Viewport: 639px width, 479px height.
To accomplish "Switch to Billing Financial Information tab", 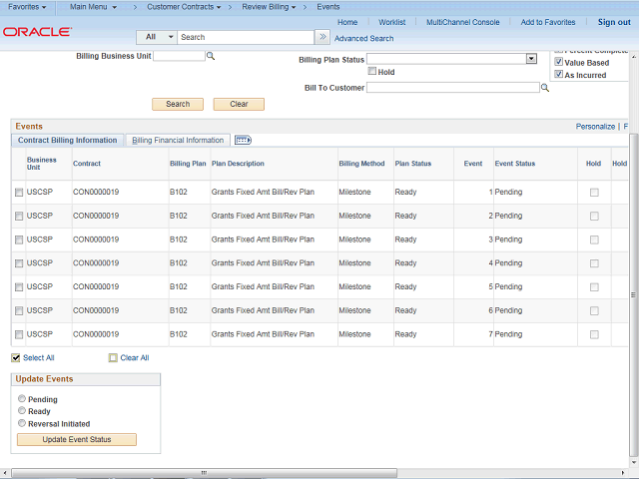I will [x=178, y=141].
